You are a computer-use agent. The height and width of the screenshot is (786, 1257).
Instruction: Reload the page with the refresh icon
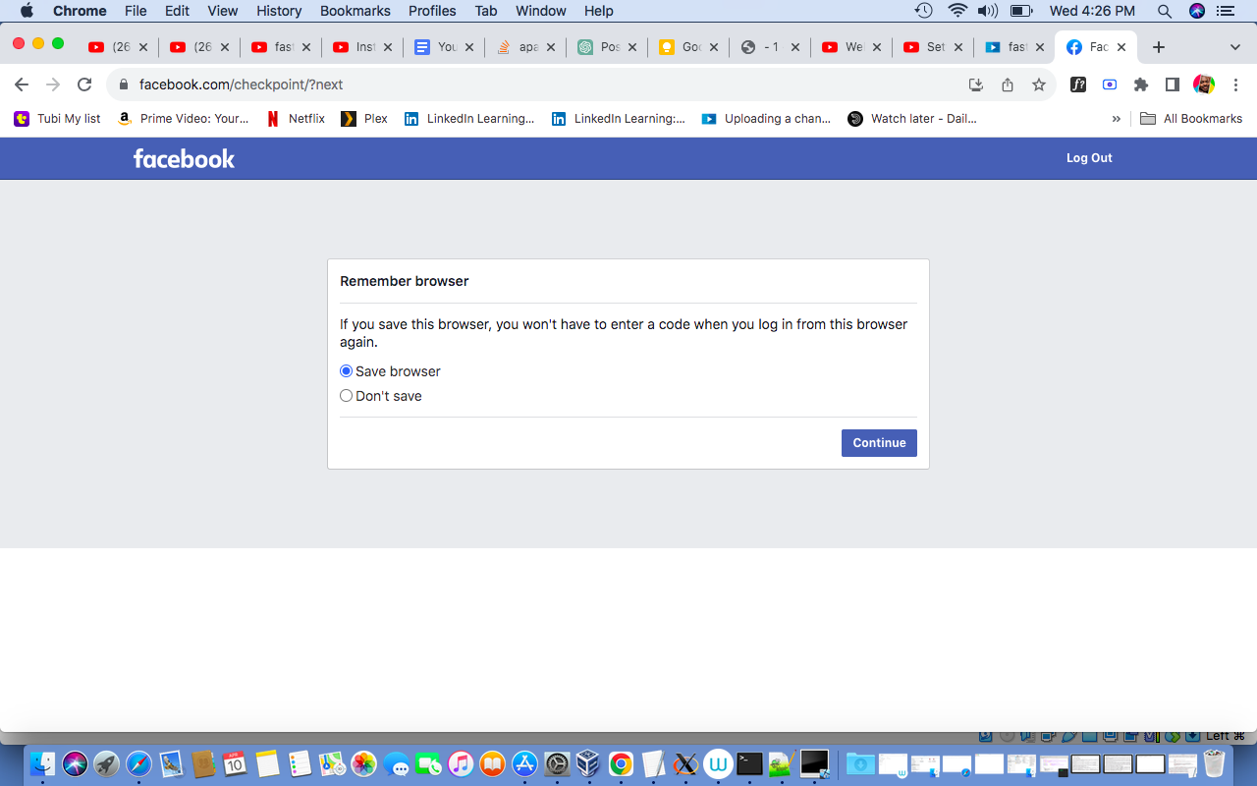tap(84, 84)
